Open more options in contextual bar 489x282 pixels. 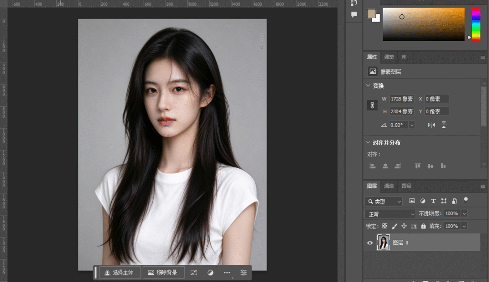(227, 272)
